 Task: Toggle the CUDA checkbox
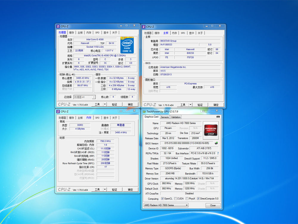coord(175,199)
